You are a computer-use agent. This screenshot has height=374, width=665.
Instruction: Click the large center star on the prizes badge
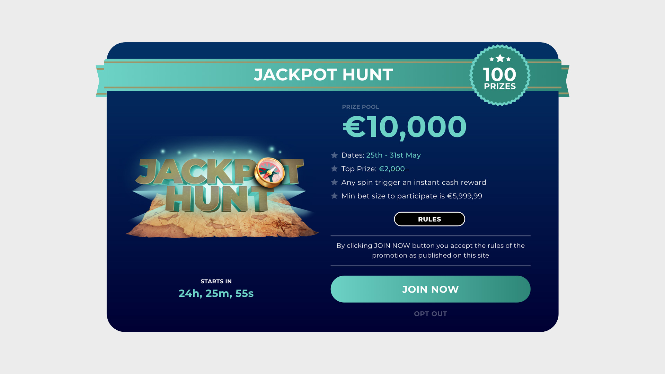[500, 58]
